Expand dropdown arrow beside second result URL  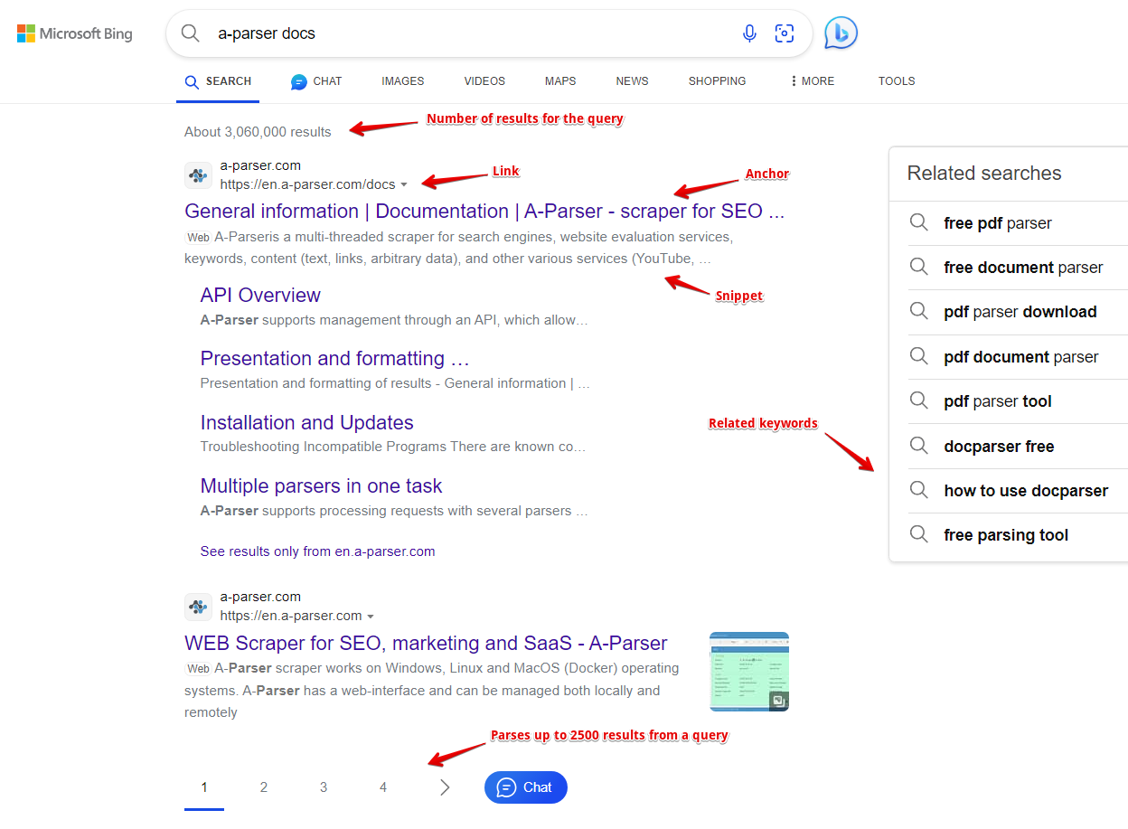(x=371, y=617)
